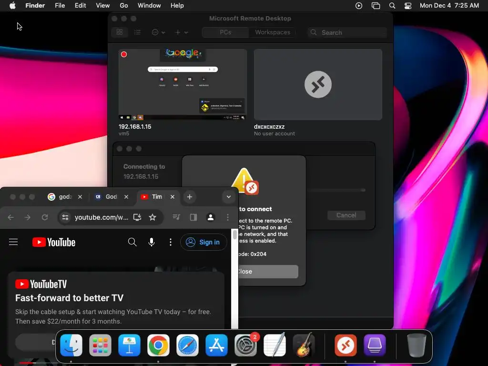Viewport: 488px width, 366px height.
Task: Open a new Chrome tab
Action: [x=190, y=197]
